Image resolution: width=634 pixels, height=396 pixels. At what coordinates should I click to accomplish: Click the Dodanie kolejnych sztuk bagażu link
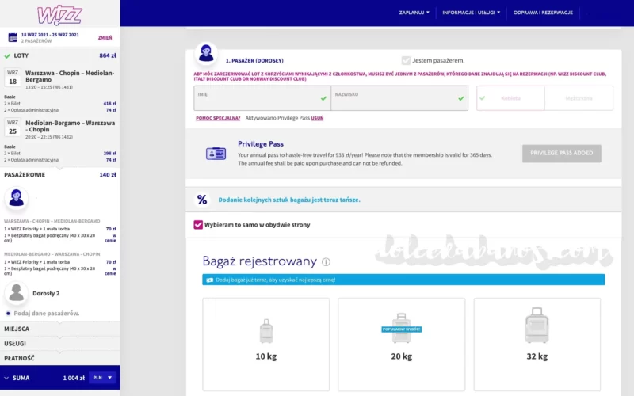point(289,200)
